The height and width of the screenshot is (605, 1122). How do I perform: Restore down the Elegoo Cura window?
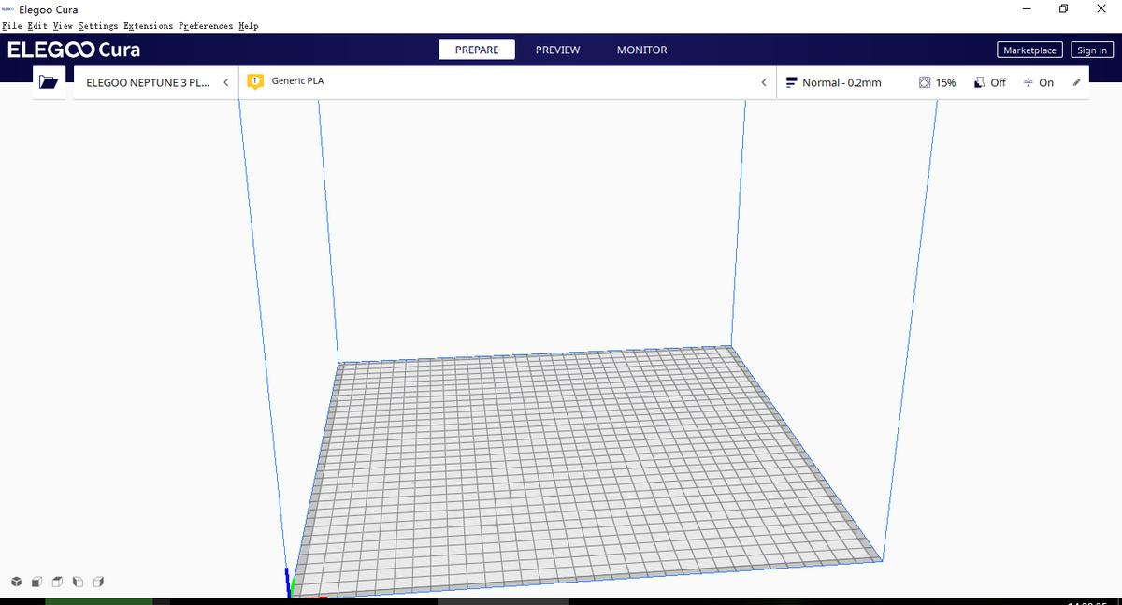click(1063, 9)
